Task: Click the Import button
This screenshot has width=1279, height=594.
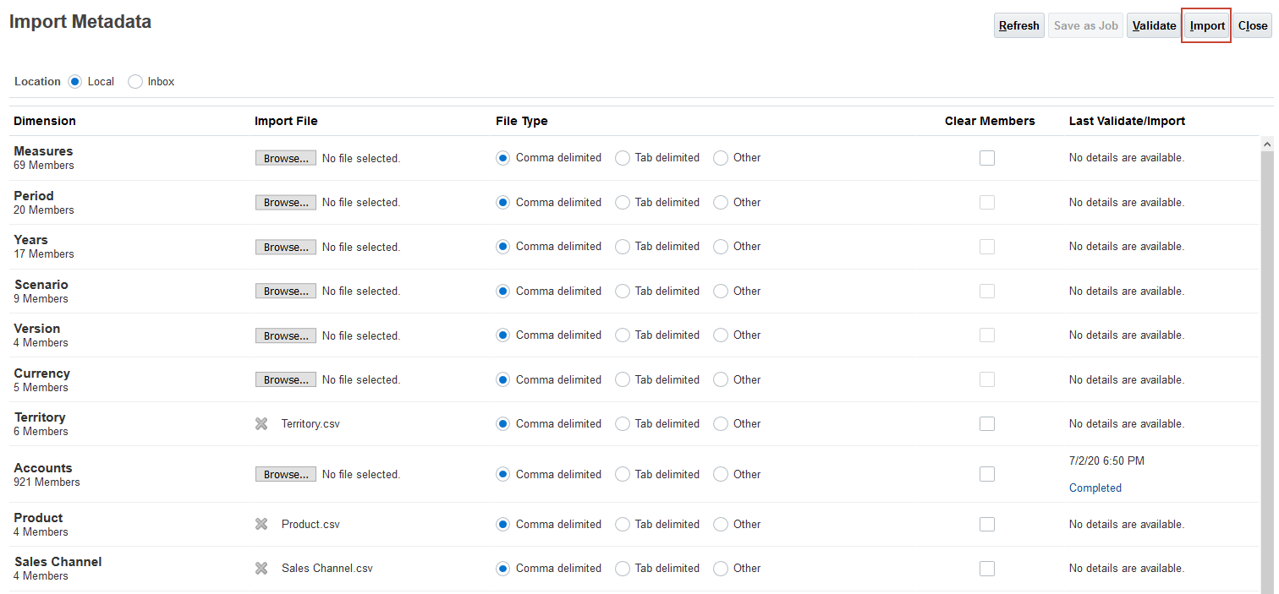Action: click(1207, 26)
